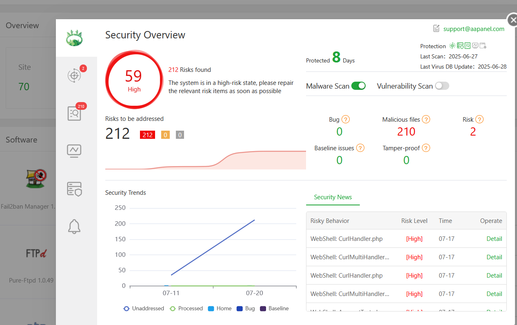Image resolution: width=517 pixels, height=325 pixels.
Task: Open Detail for first CurlHandler.php WebShell
Action: tap(494, 239)
